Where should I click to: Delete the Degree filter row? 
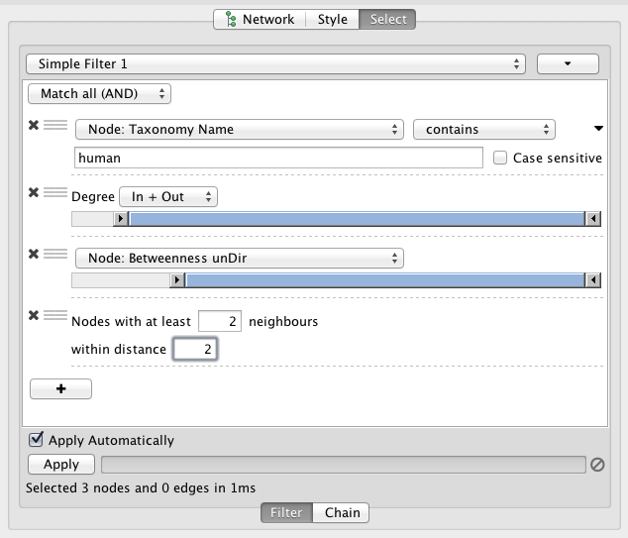point(34,191)
